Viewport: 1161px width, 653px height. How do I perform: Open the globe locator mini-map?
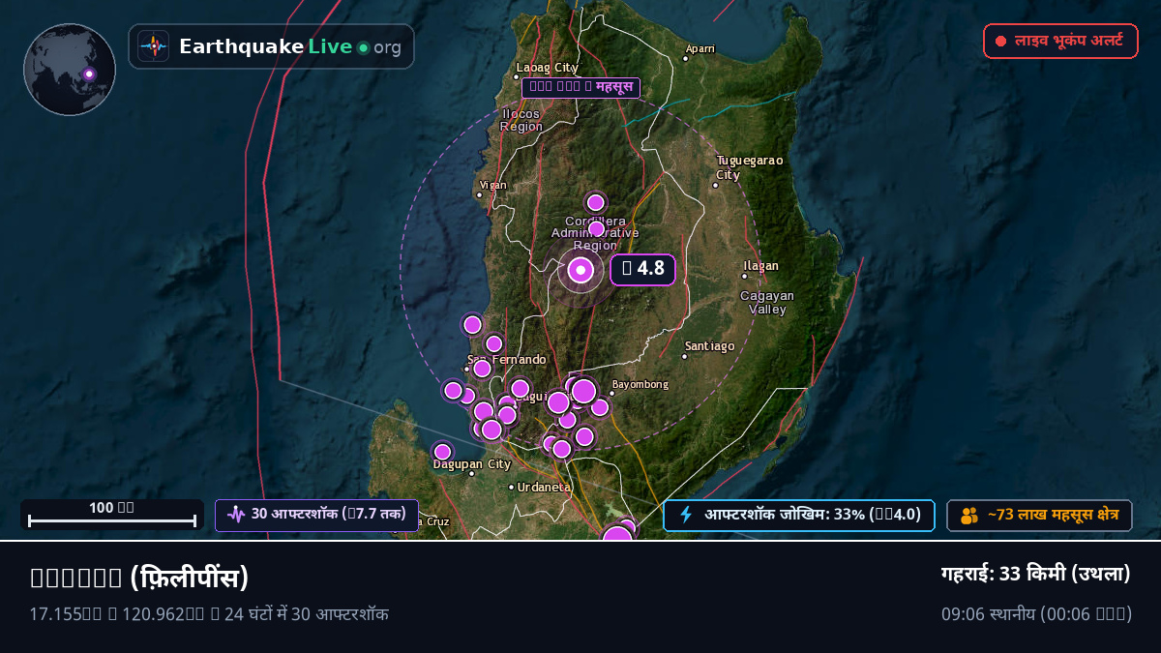(x=70, y=70)
